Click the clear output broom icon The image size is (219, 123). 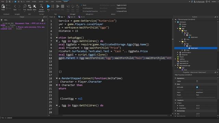(42, 20)
